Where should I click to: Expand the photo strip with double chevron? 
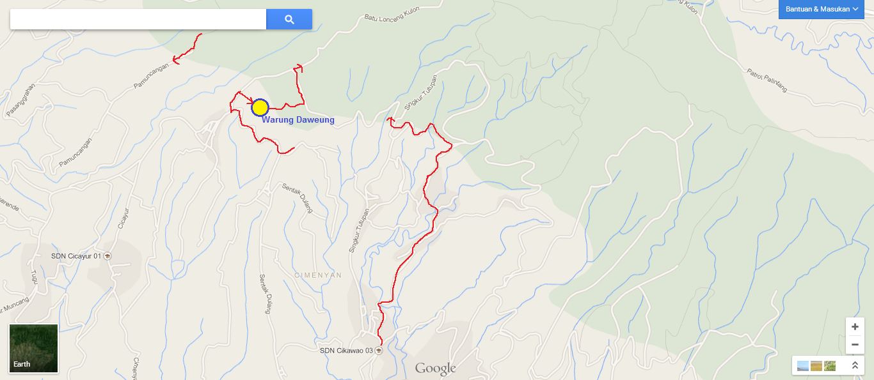point(855,366)
